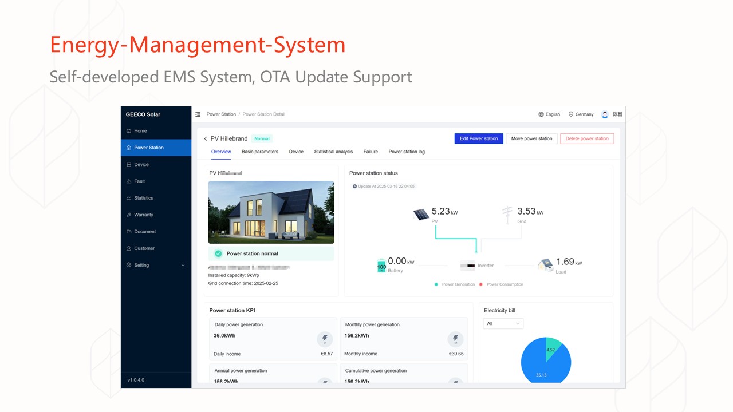Switch to the Failure tab
Screen dimensions: 733x412
point(371,152)
